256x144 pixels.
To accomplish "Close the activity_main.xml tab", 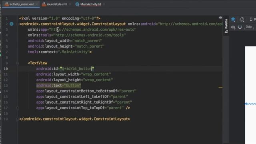I will (37, 4).
